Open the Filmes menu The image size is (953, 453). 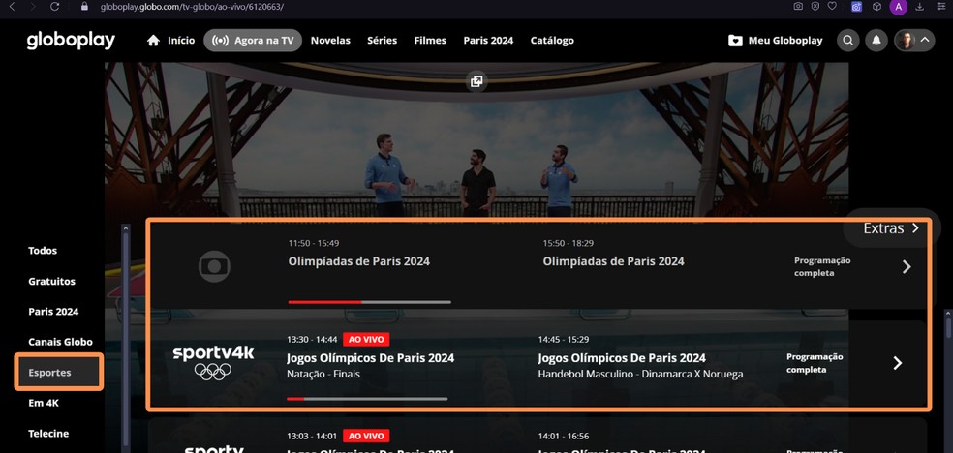430,40
